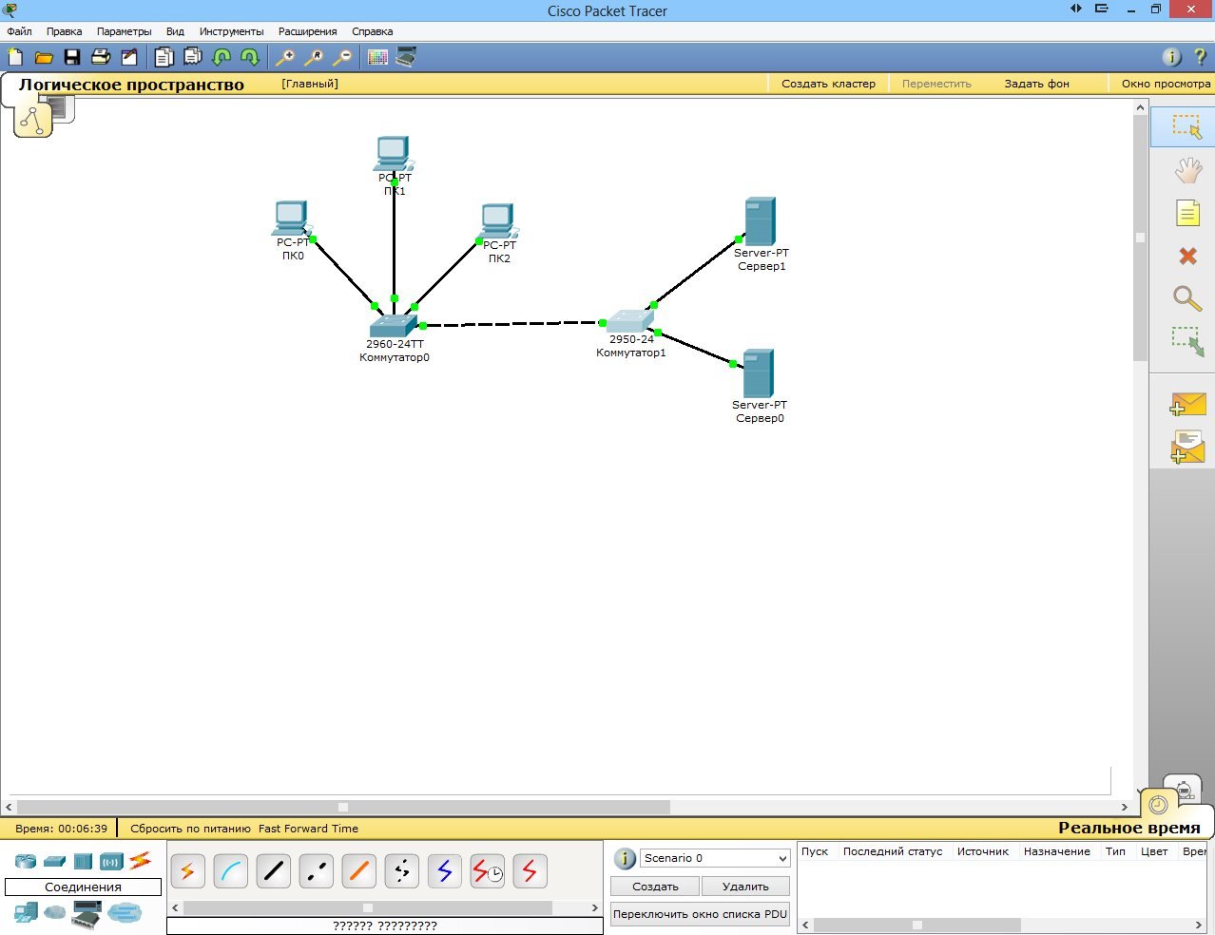The height and width of the screenshot is (935, 1215).
Task: Choose the orange fiber cable
Action: [358, 871]
